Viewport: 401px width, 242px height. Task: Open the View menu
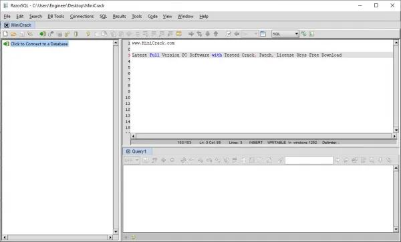[x=167, y=16]
